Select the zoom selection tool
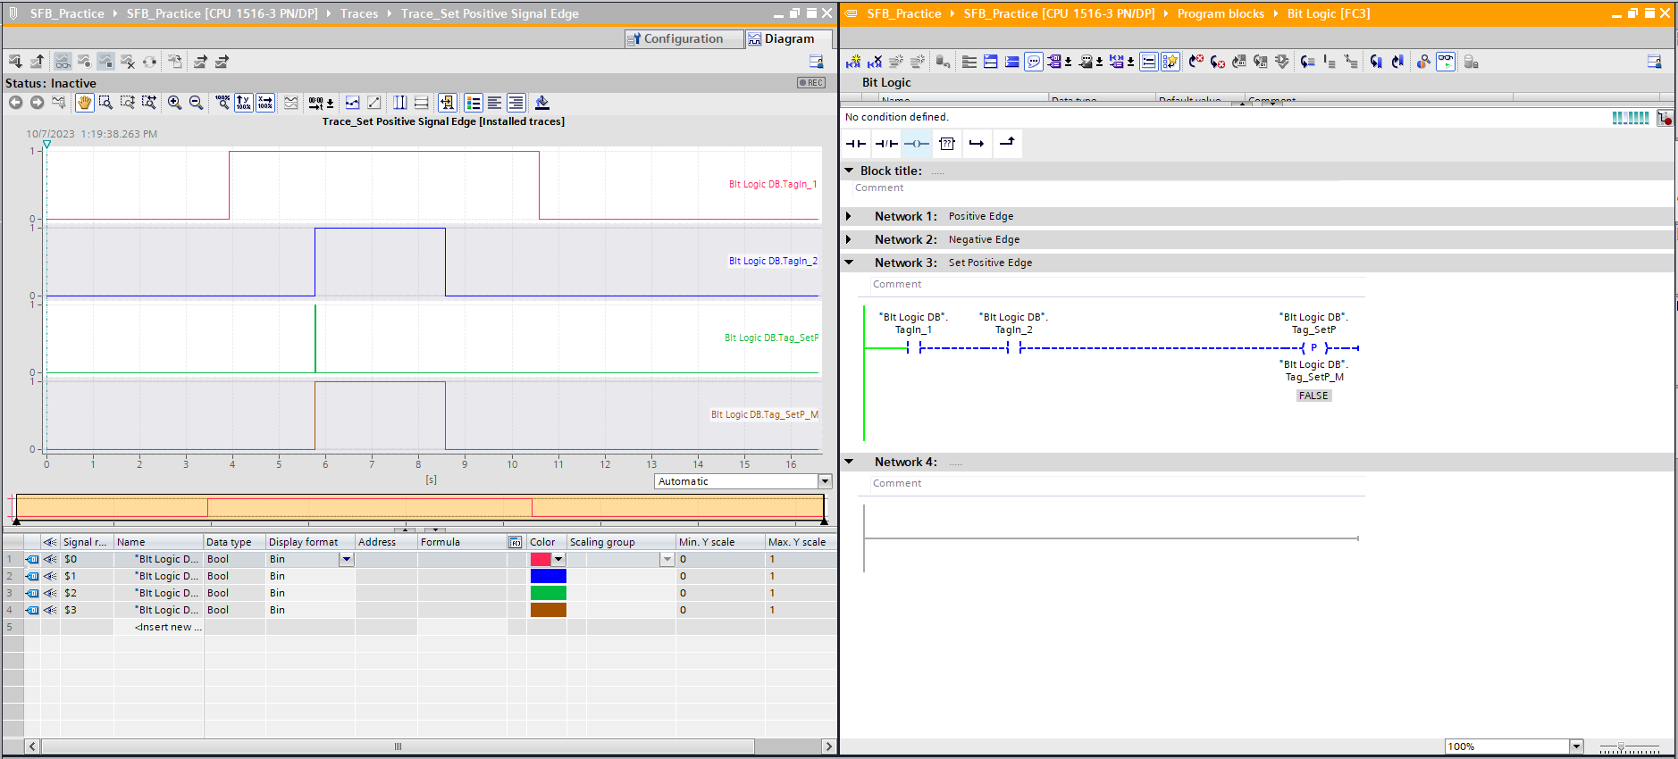 point(105,103)
